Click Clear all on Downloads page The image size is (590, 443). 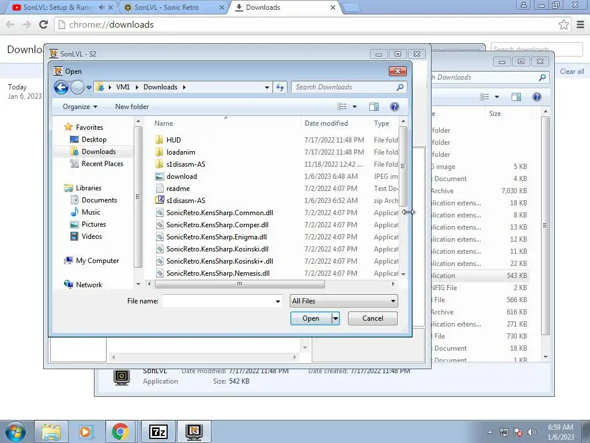tap(572, 71)
